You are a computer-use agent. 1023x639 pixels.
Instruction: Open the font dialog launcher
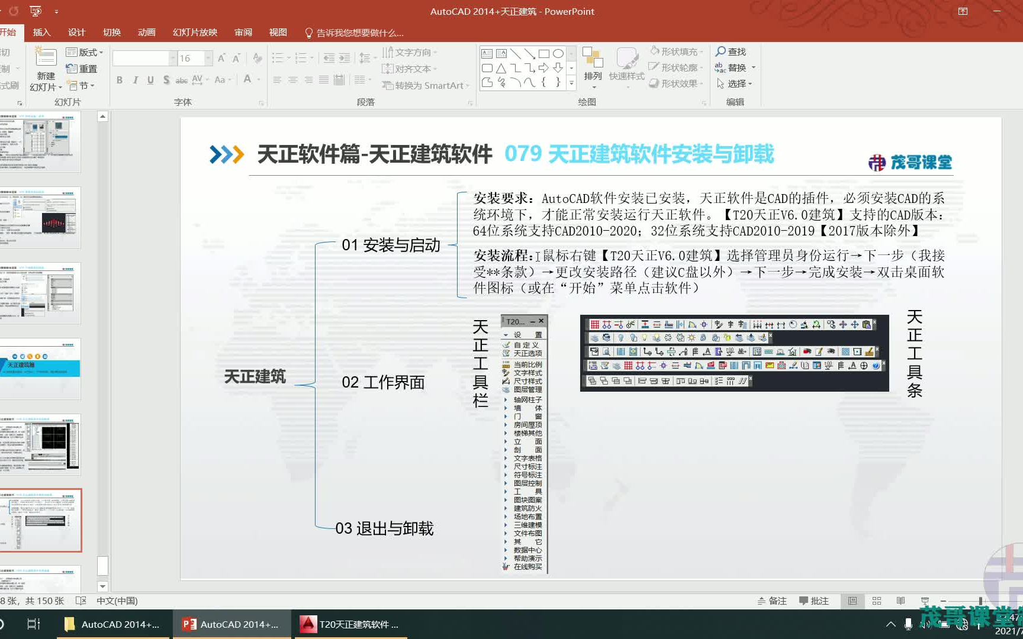point(261,103)
